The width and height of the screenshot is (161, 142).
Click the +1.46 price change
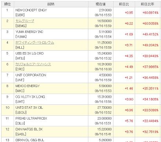[129, 89]
